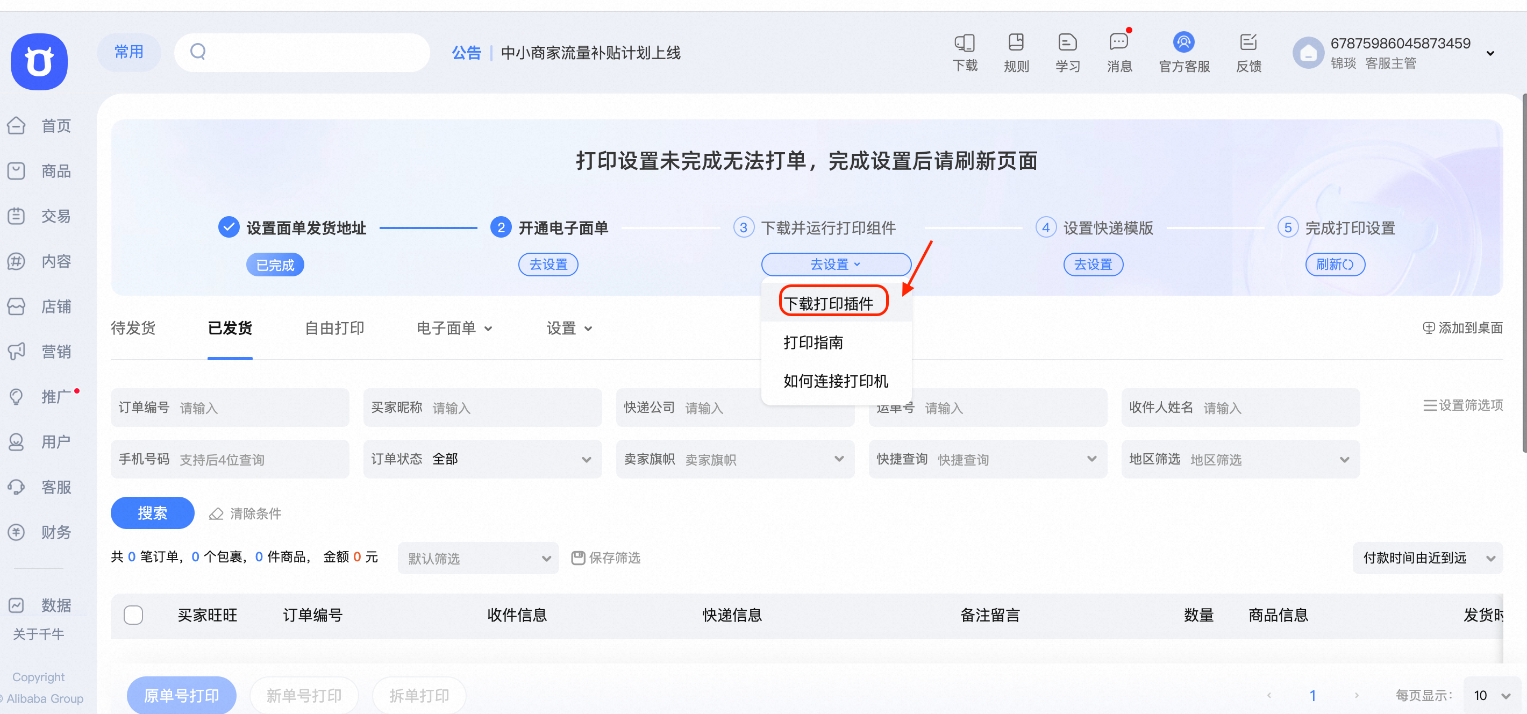Click 去设置 under 设置快递模版
The width and height of the screenshot is (1527, 714).
pyautogui.click(x=1093, y=265)
